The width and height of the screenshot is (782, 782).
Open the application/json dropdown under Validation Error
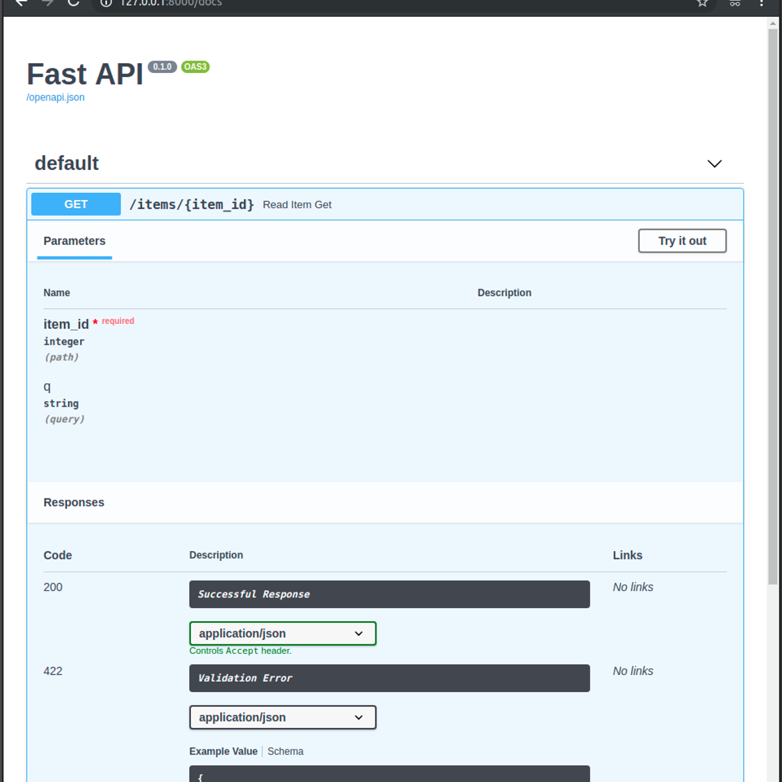(282, 717)
